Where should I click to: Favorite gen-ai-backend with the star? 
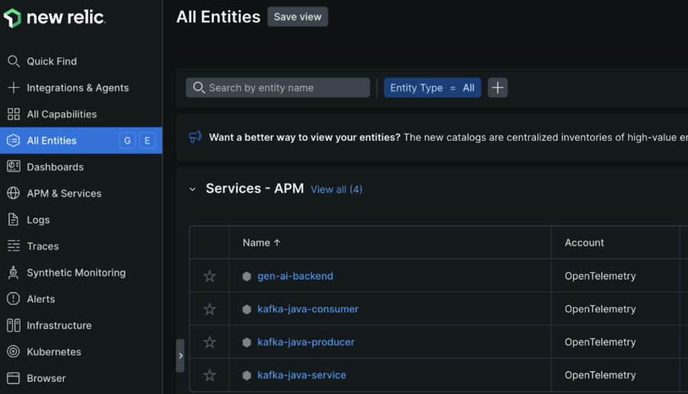point(209,276)
